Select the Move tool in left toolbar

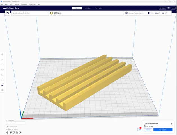pos(2,55)
